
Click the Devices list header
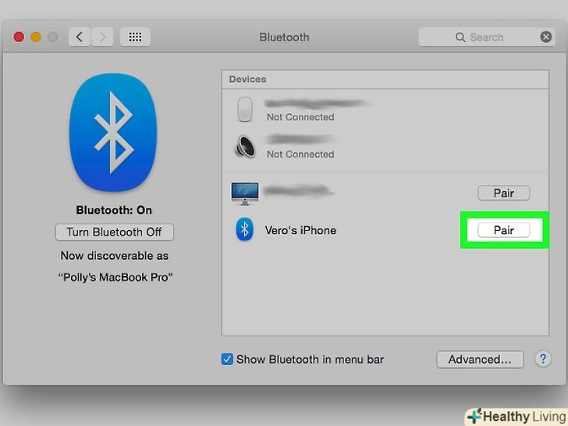click(x=248, y=80)
